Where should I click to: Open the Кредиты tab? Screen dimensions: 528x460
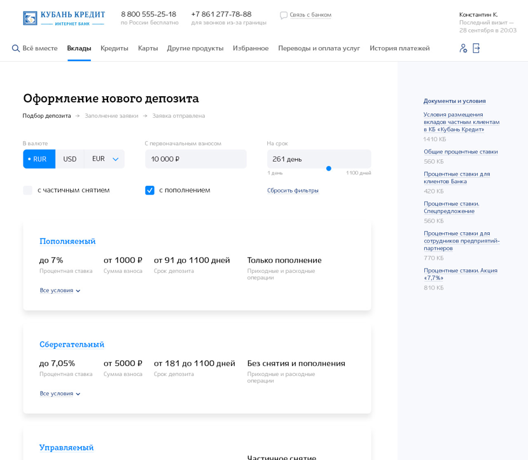(115, 48)
